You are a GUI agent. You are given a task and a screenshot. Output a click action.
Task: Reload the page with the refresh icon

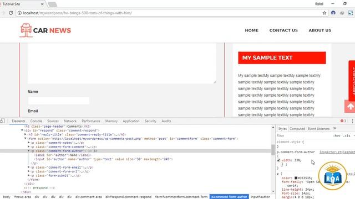coord(11,13)
